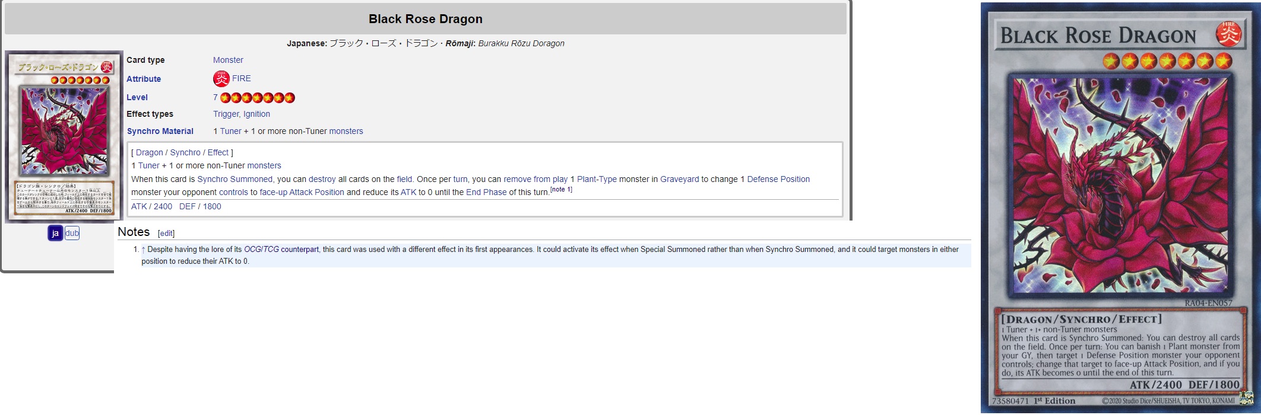The width and height of the screenshot is (1261, 415).
Task: Click the FIRE attribute link
Action: [x=242, y=78]
